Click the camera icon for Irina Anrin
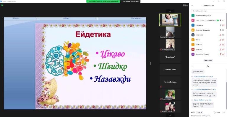227x117 pixels. 223,35
